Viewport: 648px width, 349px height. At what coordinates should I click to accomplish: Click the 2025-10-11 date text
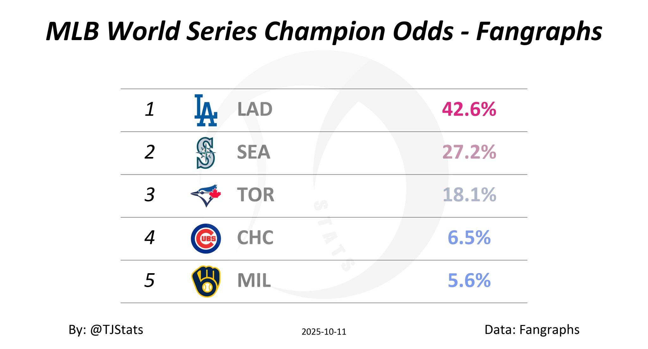(x=324, y=332)
